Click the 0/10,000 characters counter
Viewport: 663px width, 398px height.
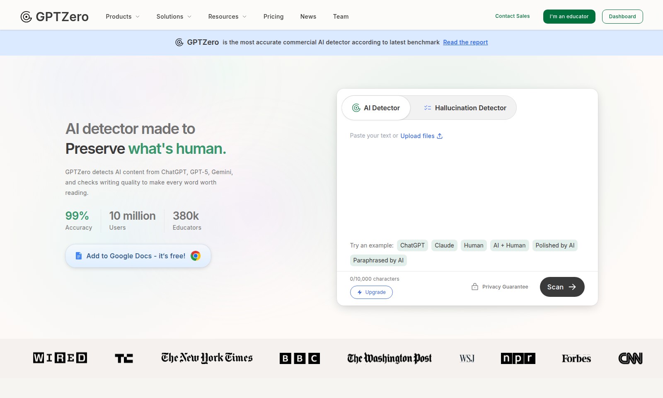375,279
